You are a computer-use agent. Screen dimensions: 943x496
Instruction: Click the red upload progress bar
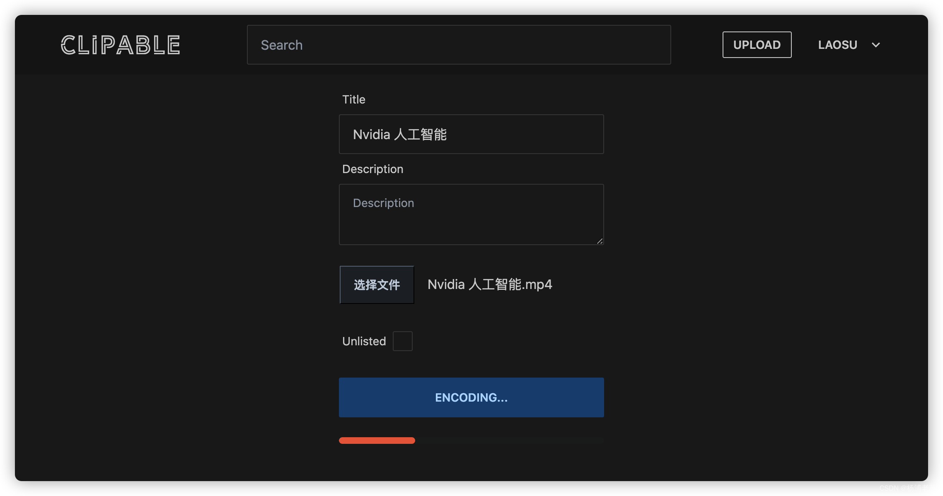377,441
